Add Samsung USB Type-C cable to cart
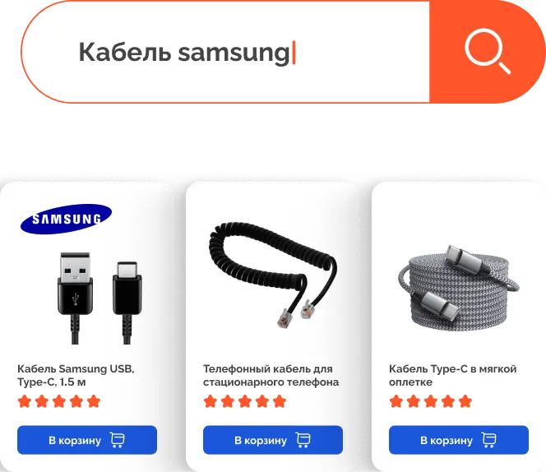 (x=87, y=440)
